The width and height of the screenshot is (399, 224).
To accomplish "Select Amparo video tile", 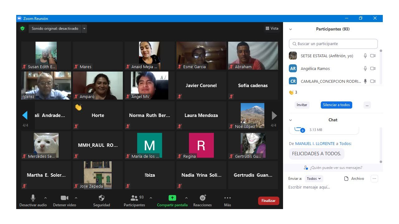I will point(98,86).
